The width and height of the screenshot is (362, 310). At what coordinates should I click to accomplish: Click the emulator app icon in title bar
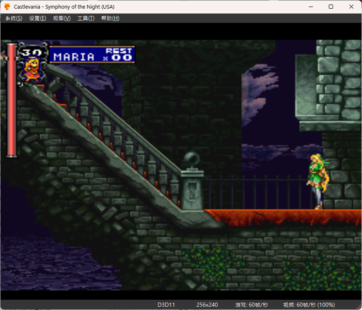coord(7,7)
